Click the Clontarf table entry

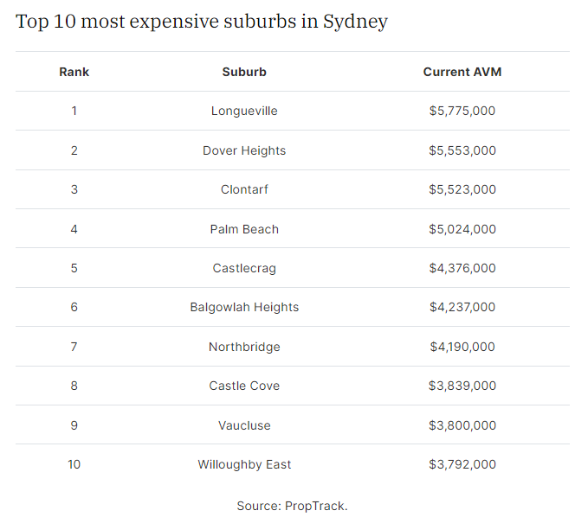[x=244, y=189]
